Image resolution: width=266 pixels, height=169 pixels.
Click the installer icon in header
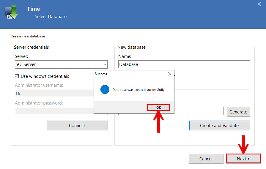(11, 12)
